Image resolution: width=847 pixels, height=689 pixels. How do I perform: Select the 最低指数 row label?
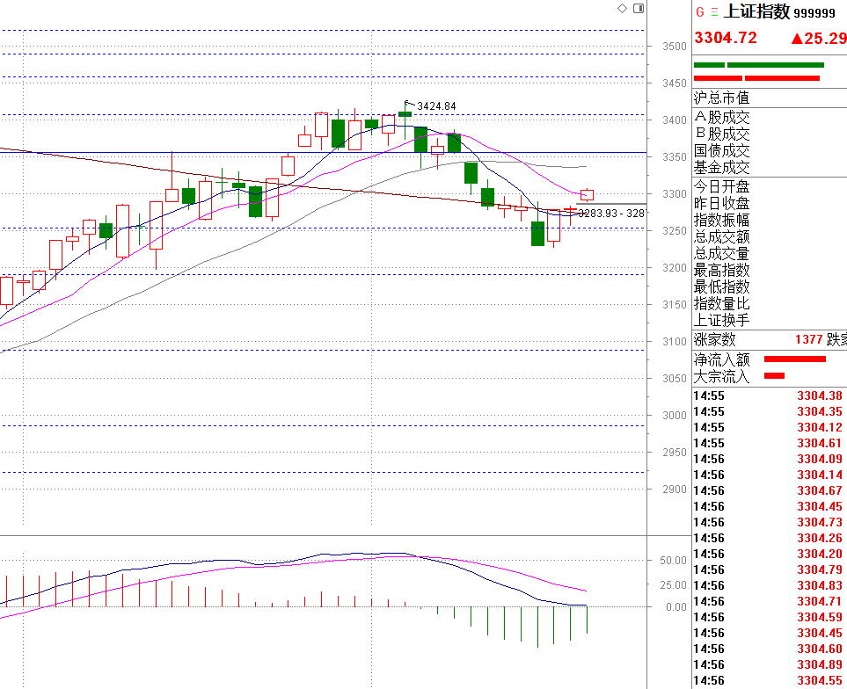point(722,286)
